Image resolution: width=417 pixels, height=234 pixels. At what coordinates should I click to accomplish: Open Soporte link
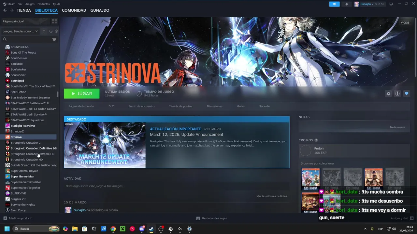click(x=264, y=106)
